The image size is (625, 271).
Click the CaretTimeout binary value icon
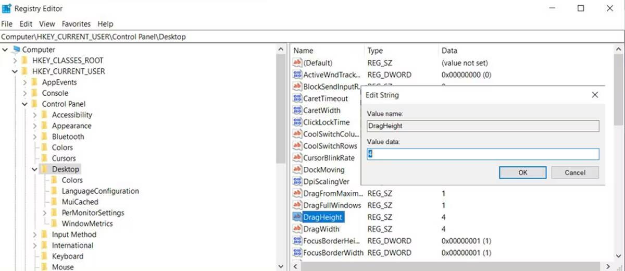pos(297,98)
